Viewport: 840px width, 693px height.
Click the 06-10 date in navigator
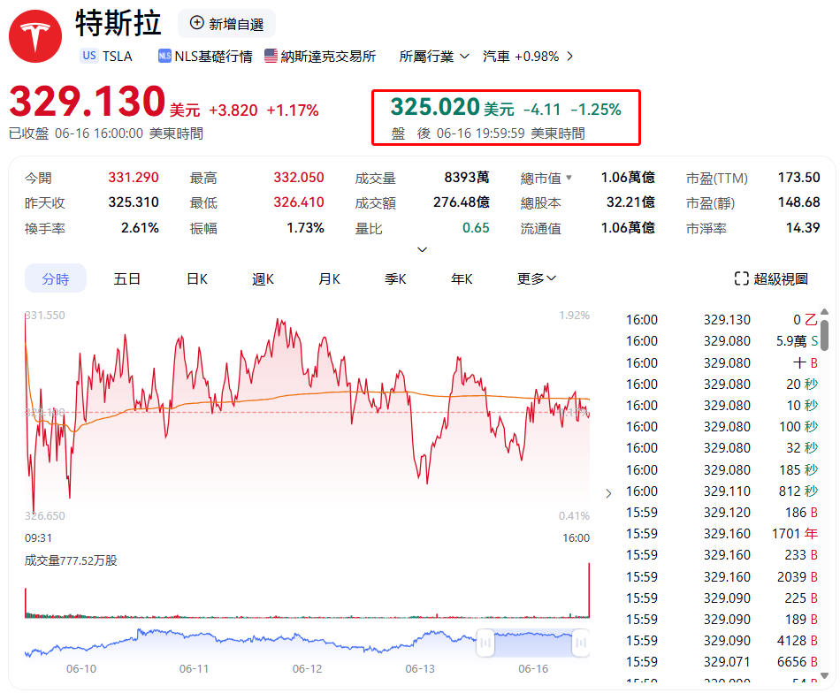[81, 668]
